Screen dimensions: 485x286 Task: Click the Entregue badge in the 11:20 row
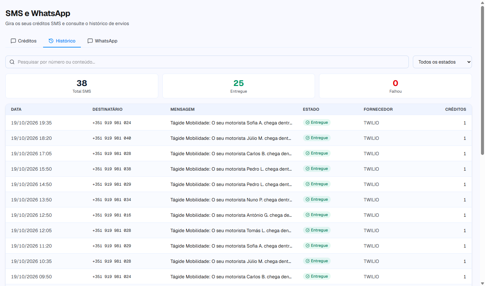(317, 246)
